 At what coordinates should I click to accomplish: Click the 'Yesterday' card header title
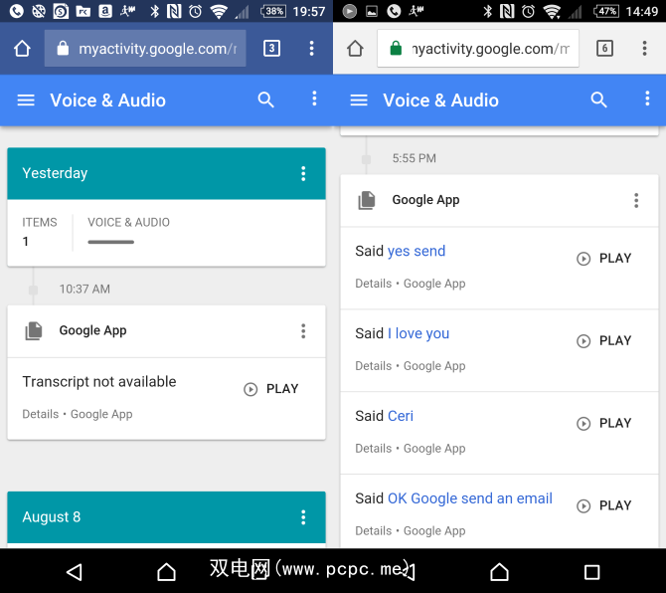[55, 173]
